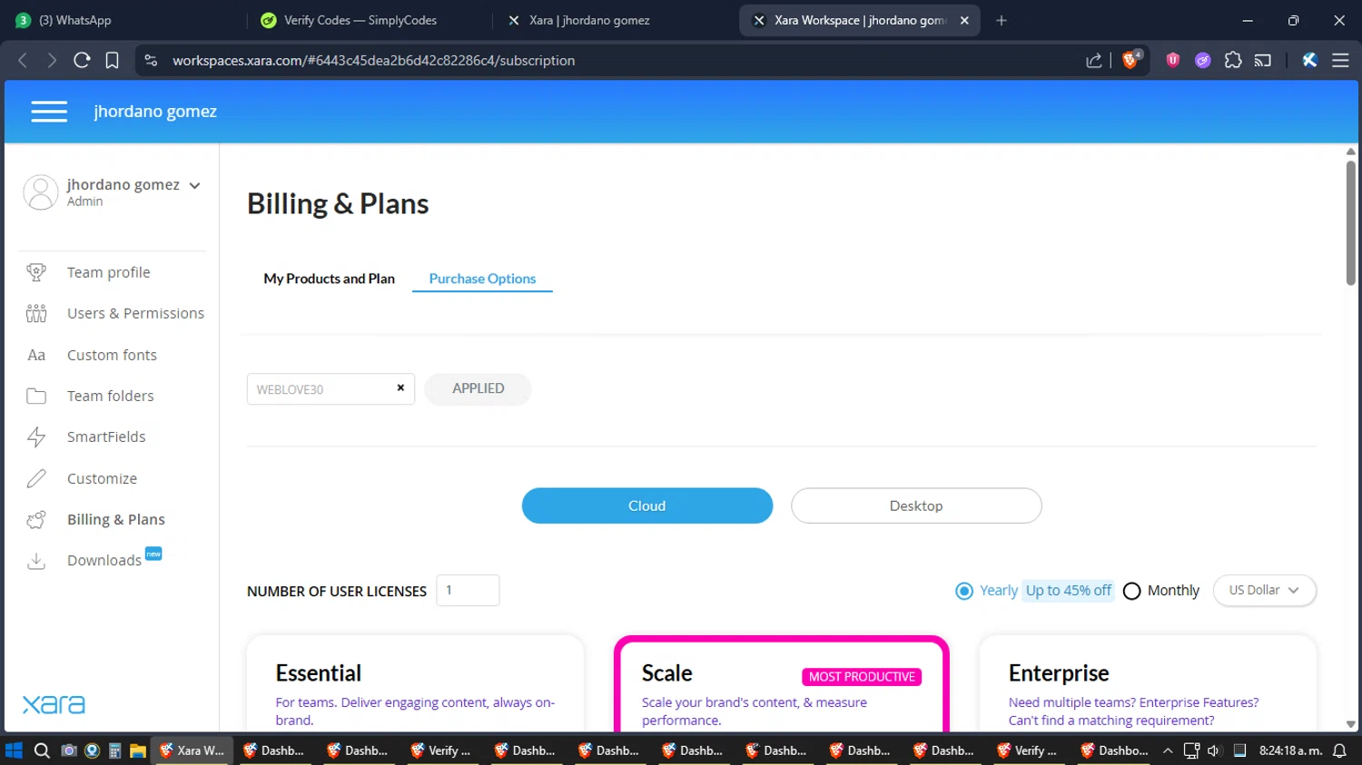Open Users & Permissions people icon

pyautogui.click(x=36, y=313)
